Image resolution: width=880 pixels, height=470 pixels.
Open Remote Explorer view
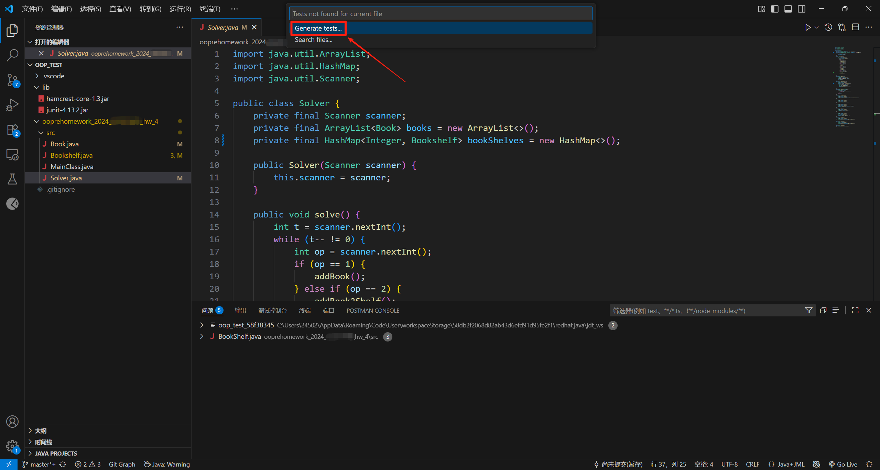(x=12, y=155)
